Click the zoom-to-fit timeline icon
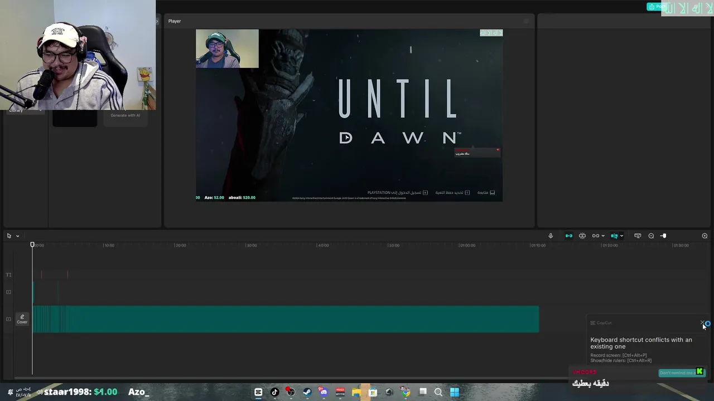The height and width of the screenshot is (401, 714). [x=638, y=236]
